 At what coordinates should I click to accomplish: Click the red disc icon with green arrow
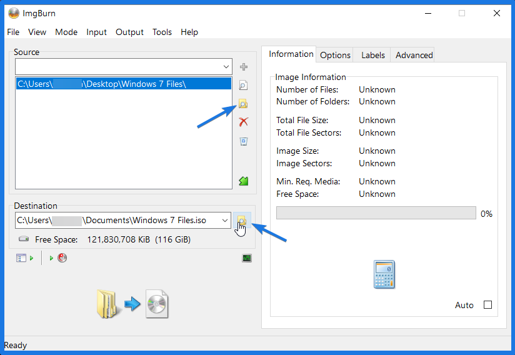tap(58, 258)
